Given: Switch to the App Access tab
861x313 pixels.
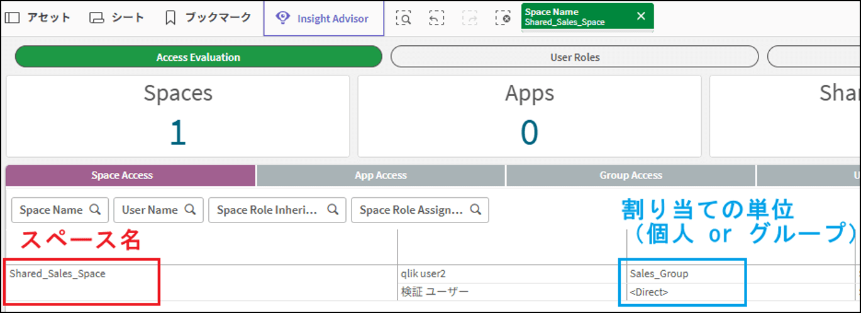Looking at the screenshot, I should 381,176.
